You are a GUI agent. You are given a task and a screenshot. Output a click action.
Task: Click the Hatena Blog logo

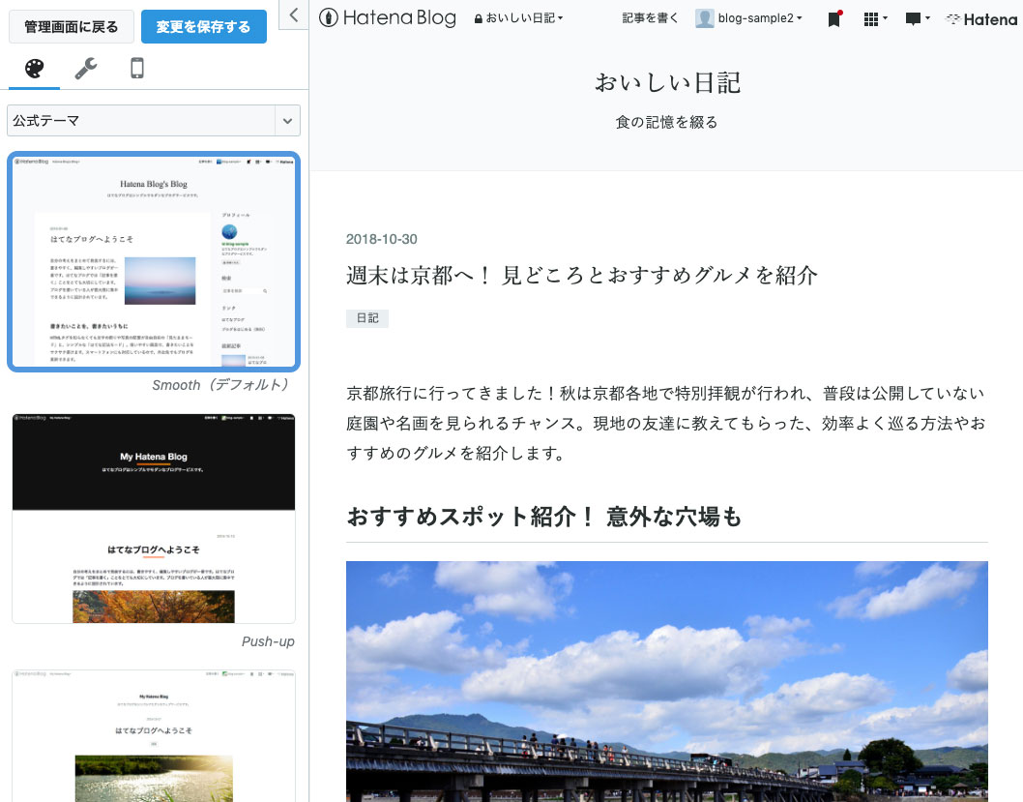click(x=388, y=17)
